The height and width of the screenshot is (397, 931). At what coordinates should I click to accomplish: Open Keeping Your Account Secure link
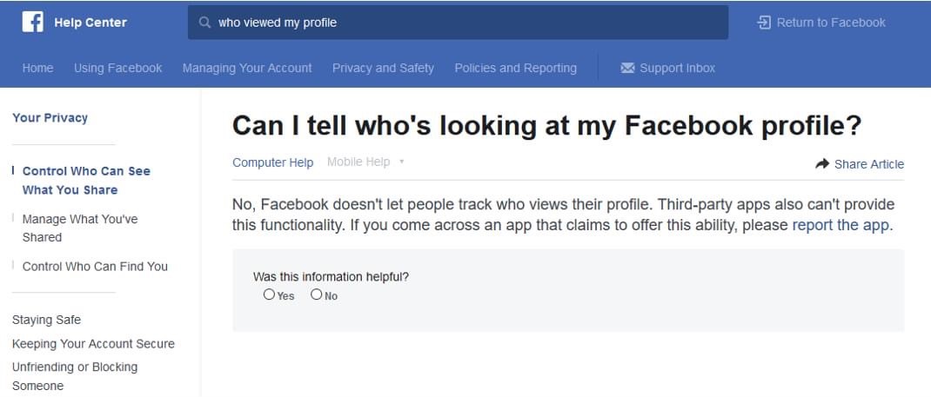tap(93, 344)
